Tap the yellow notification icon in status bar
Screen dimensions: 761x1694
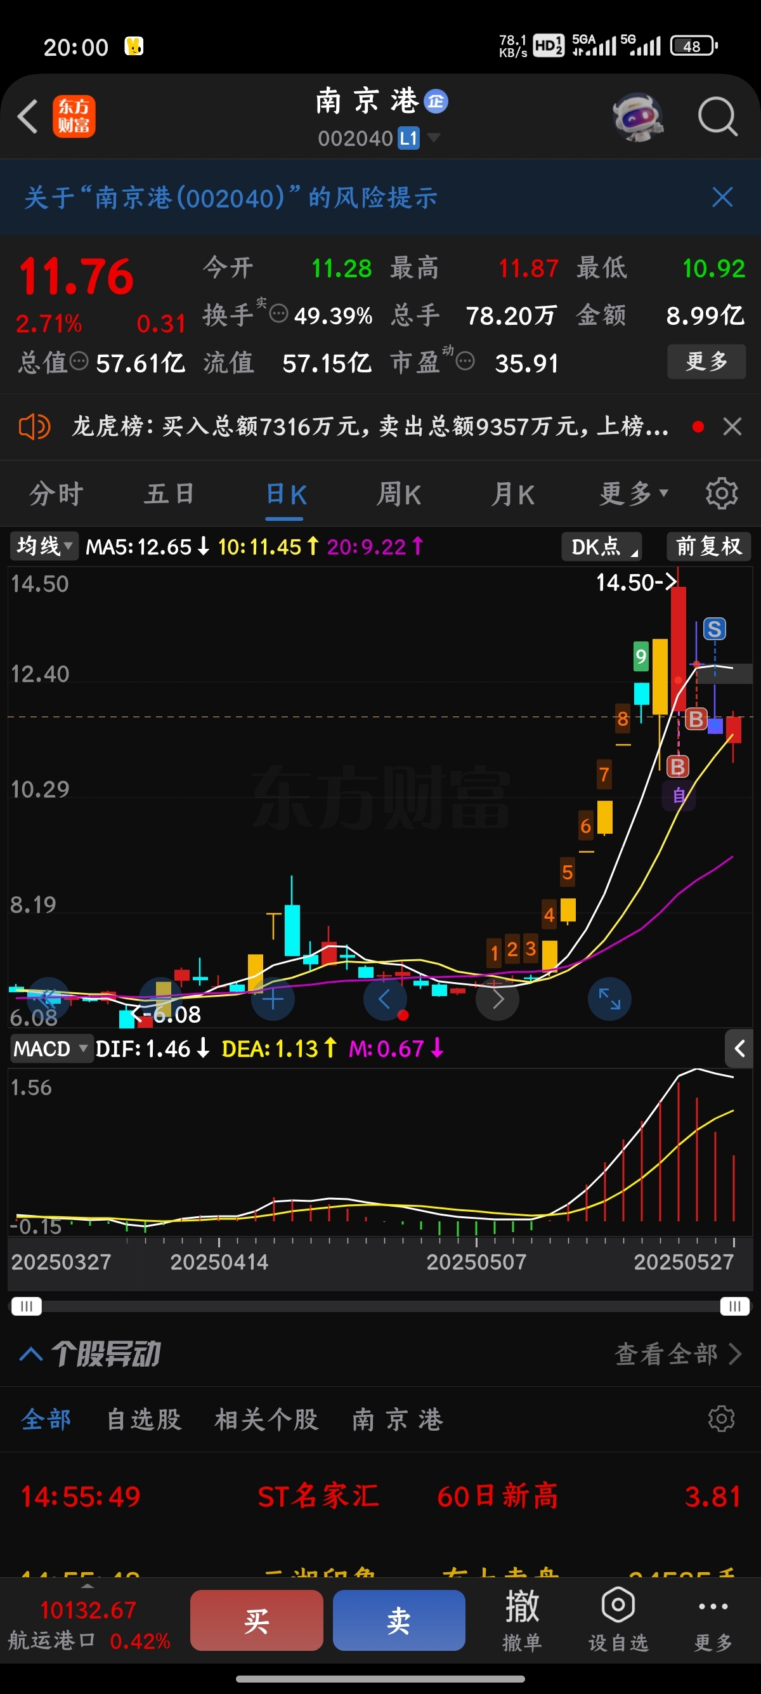pyautogui.click(x=134, y=46)
